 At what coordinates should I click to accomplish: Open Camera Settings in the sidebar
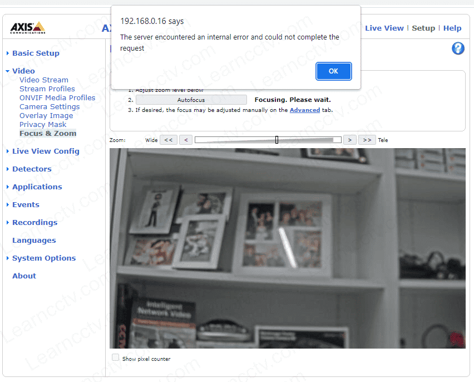tap(50, 107)
